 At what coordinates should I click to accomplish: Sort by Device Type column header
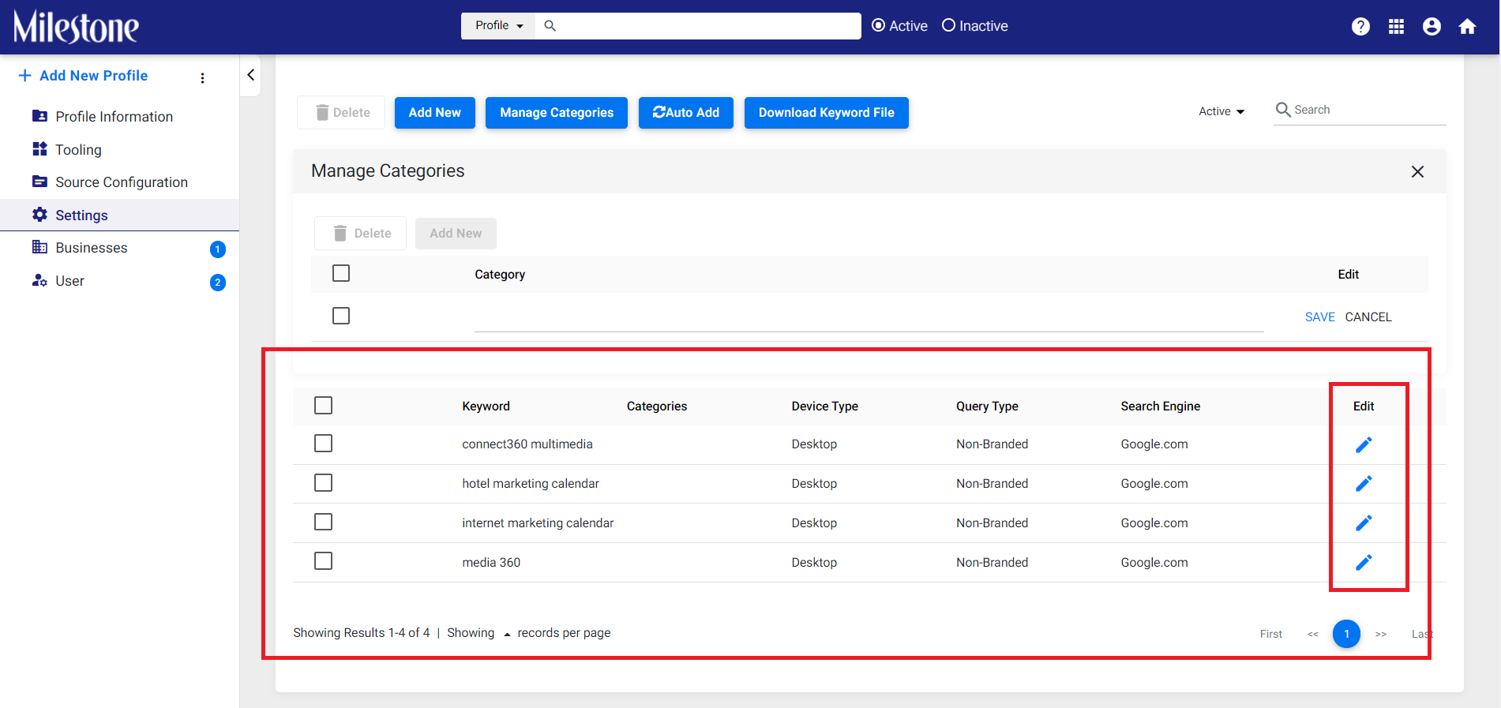(x=824, y=406)
